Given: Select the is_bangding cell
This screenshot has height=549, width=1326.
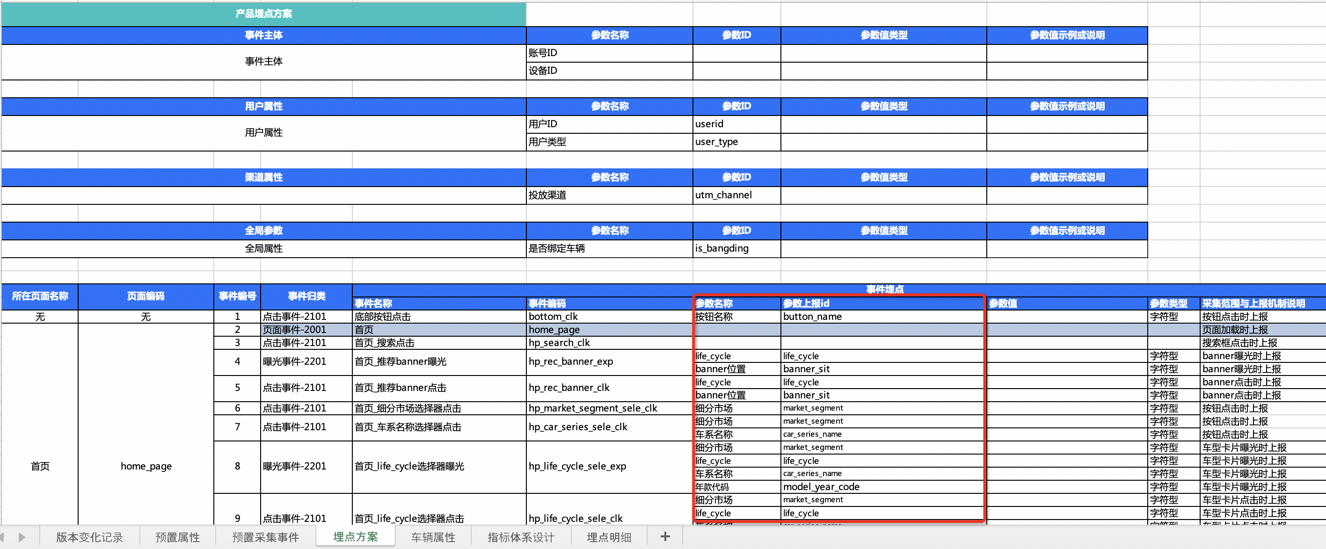Looking at the screenshot, I should pos(736,248).
